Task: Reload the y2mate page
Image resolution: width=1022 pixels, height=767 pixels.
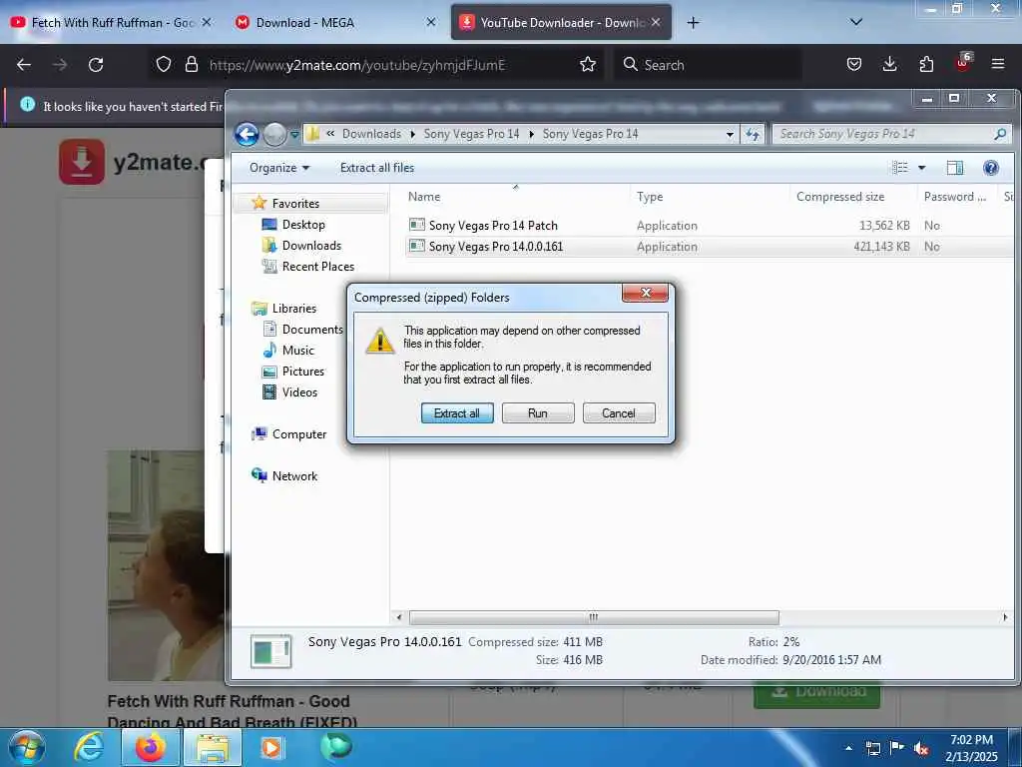Action: click(x=96, y=65)
